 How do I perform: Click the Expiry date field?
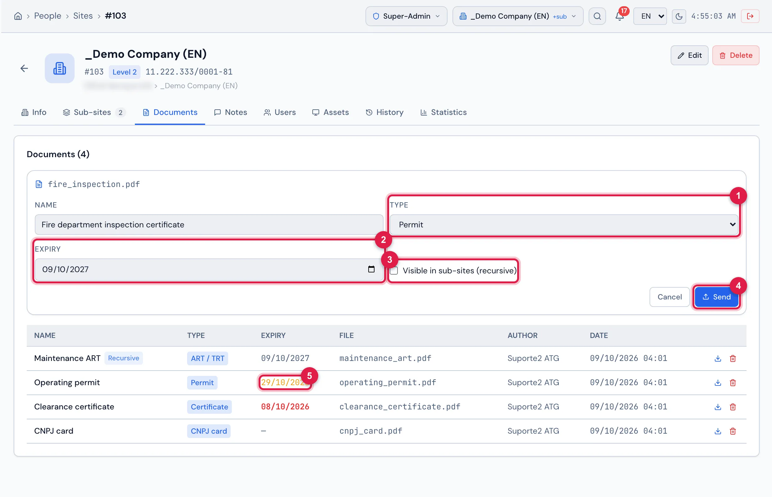tap(209, 270)
